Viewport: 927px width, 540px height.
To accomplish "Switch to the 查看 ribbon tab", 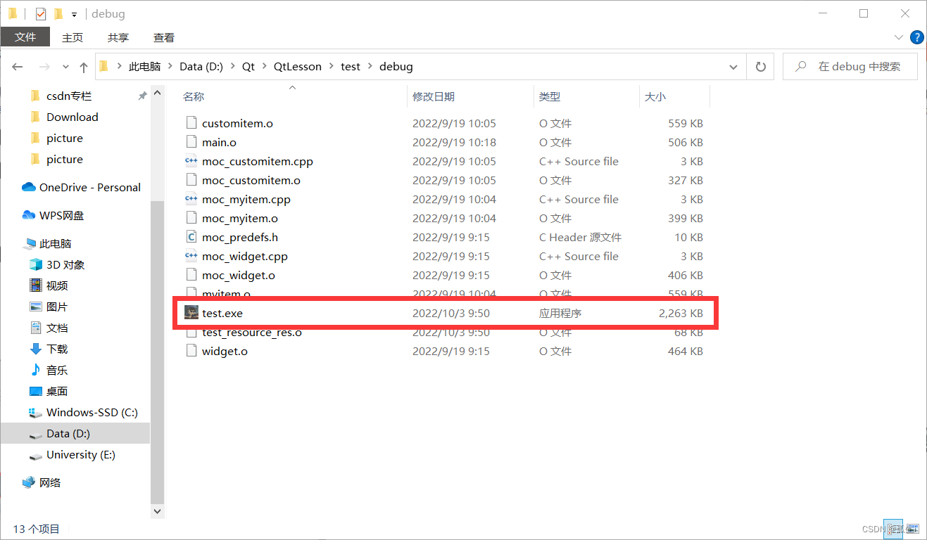I will click(x=163, y=37).
